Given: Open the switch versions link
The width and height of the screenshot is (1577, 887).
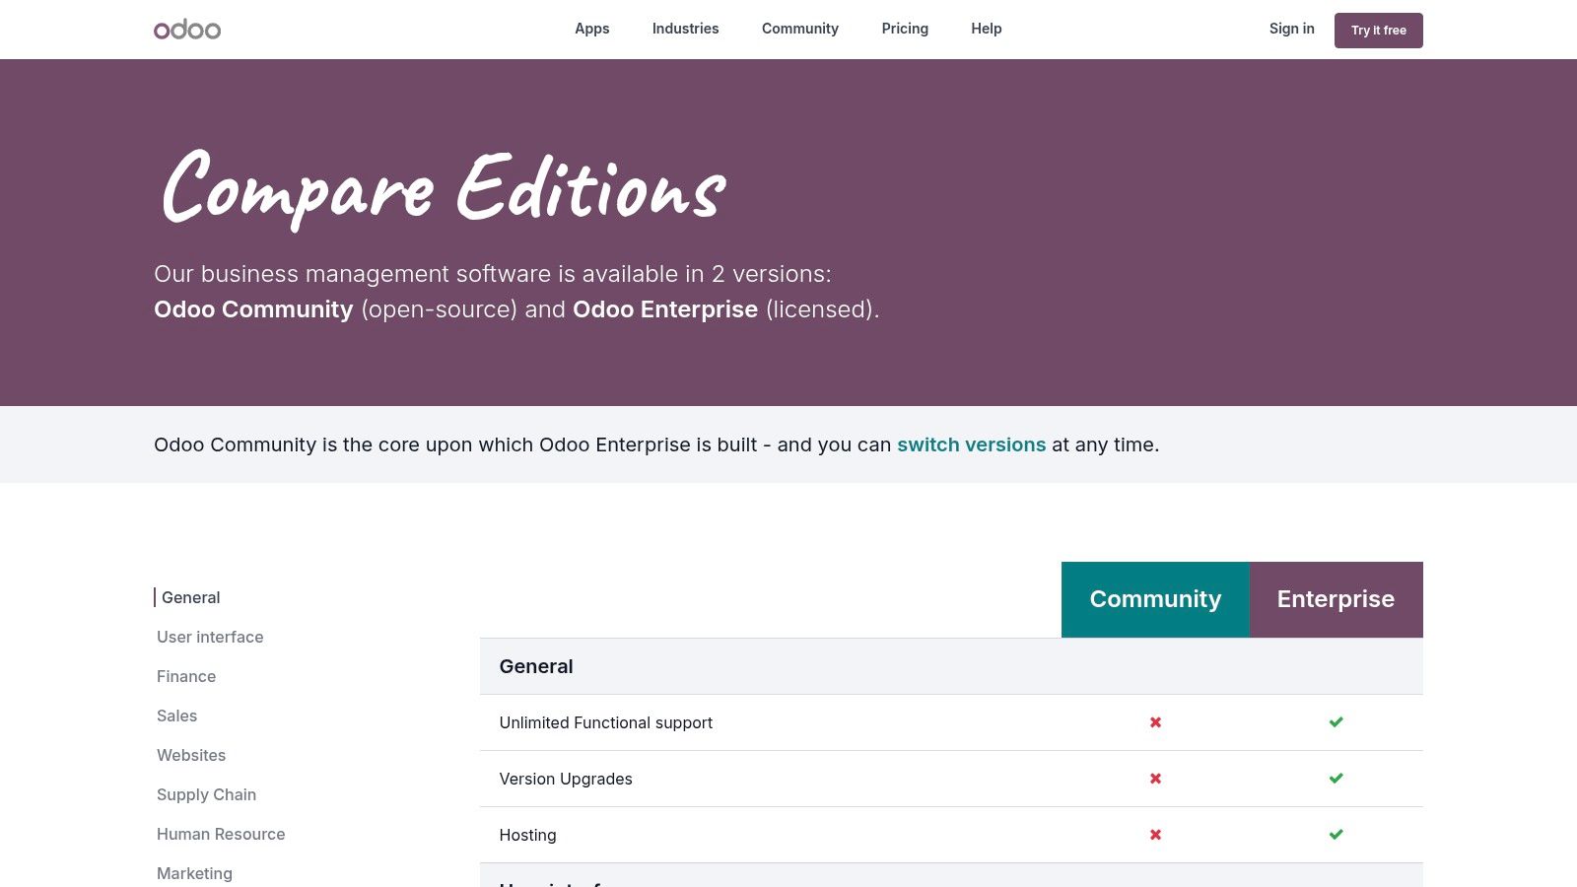Looking at the screenshot, I should (x=972, y=444).
